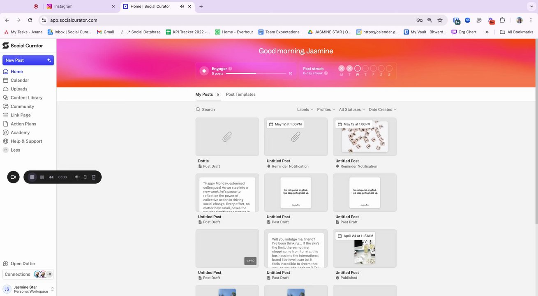Click the New Post button
Screen dimensions: 538x296
(x=28, y=60)
